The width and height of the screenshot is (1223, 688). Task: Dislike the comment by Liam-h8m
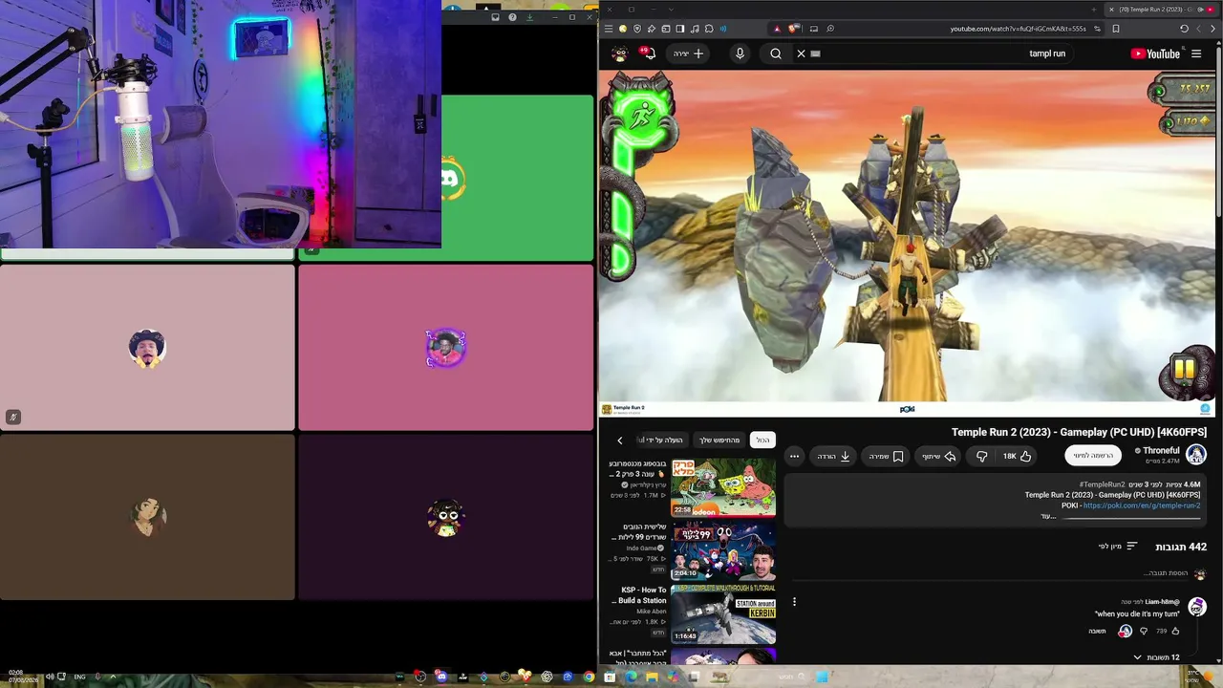(1144, 631)
